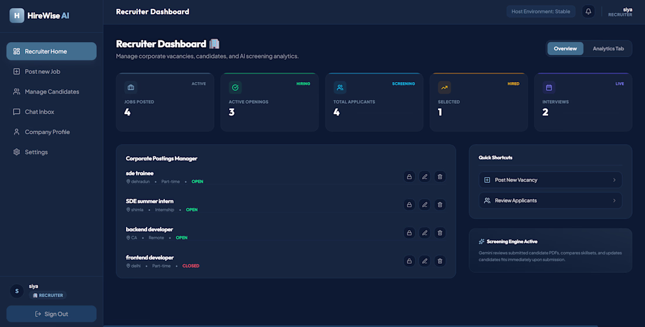Open the Active Openings card

pyautogui.click(x=270, y=102)
